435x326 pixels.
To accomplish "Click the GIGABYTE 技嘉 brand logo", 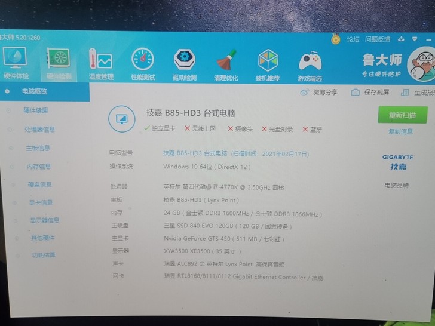I will 398,162.
